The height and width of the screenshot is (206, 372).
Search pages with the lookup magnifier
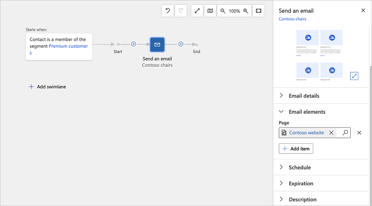pos(345,133)
